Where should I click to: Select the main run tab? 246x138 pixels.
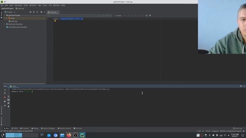(14, 86)
